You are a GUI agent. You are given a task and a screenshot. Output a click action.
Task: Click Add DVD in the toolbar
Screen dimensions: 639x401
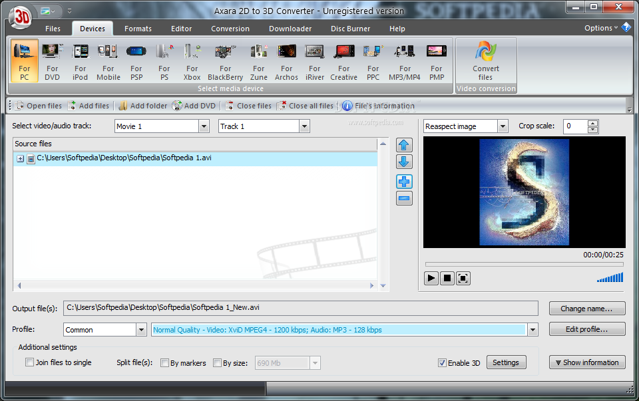[194, 106]
